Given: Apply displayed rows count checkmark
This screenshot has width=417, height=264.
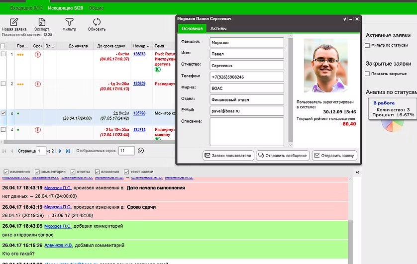Looking at the screenshot, I should pyautogui.click(x=141, y=151).
